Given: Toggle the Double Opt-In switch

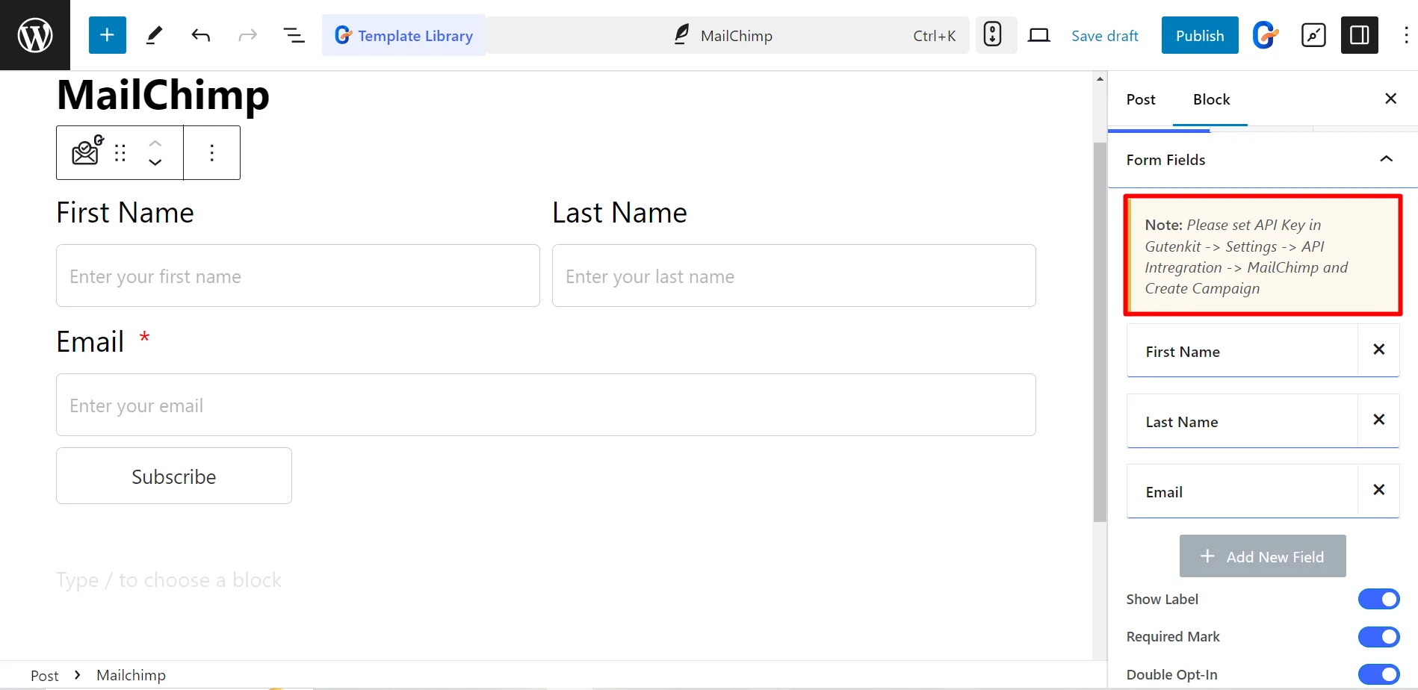Looking at the screenshot, I should 1378,674.
